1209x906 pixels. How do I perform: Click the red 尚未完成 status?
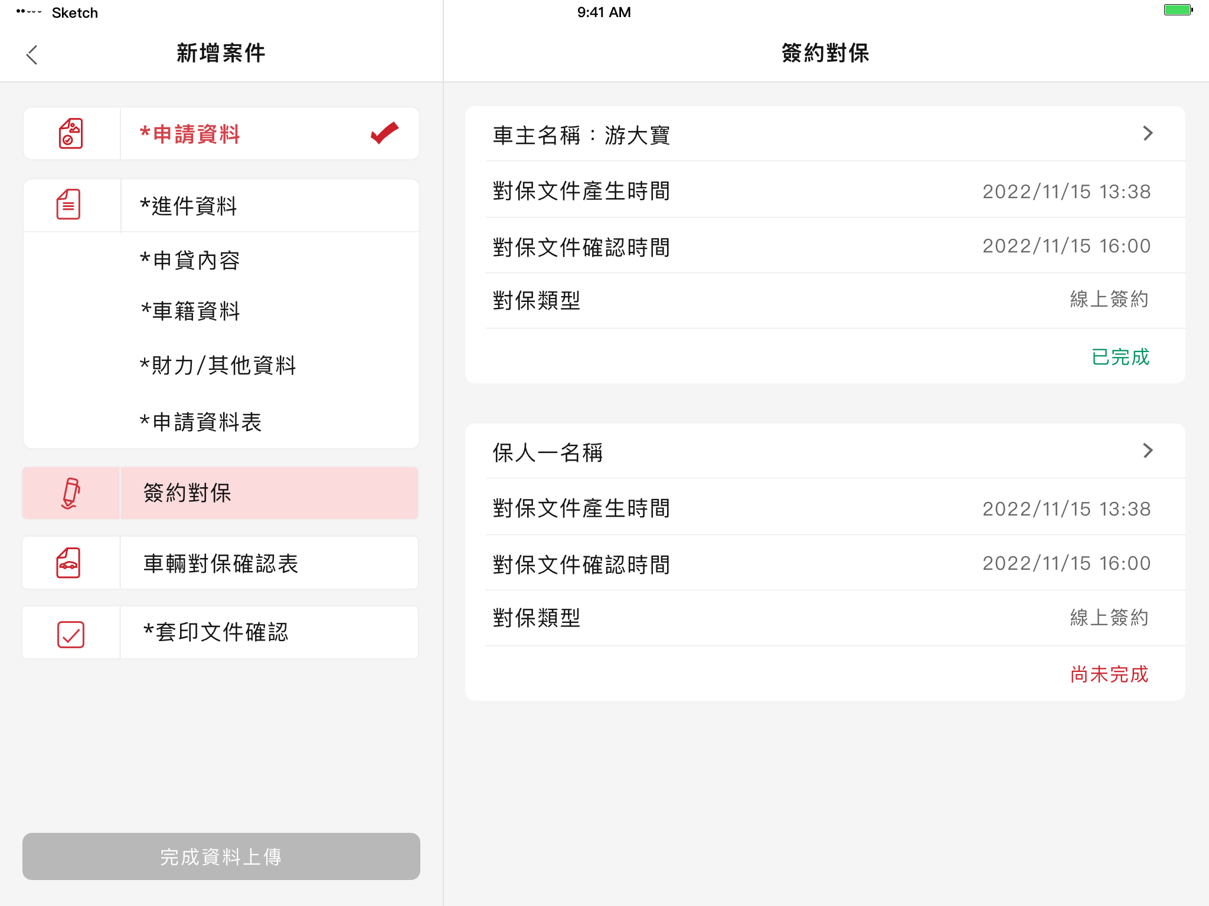pyautogui.click(x=1109, y=674)
